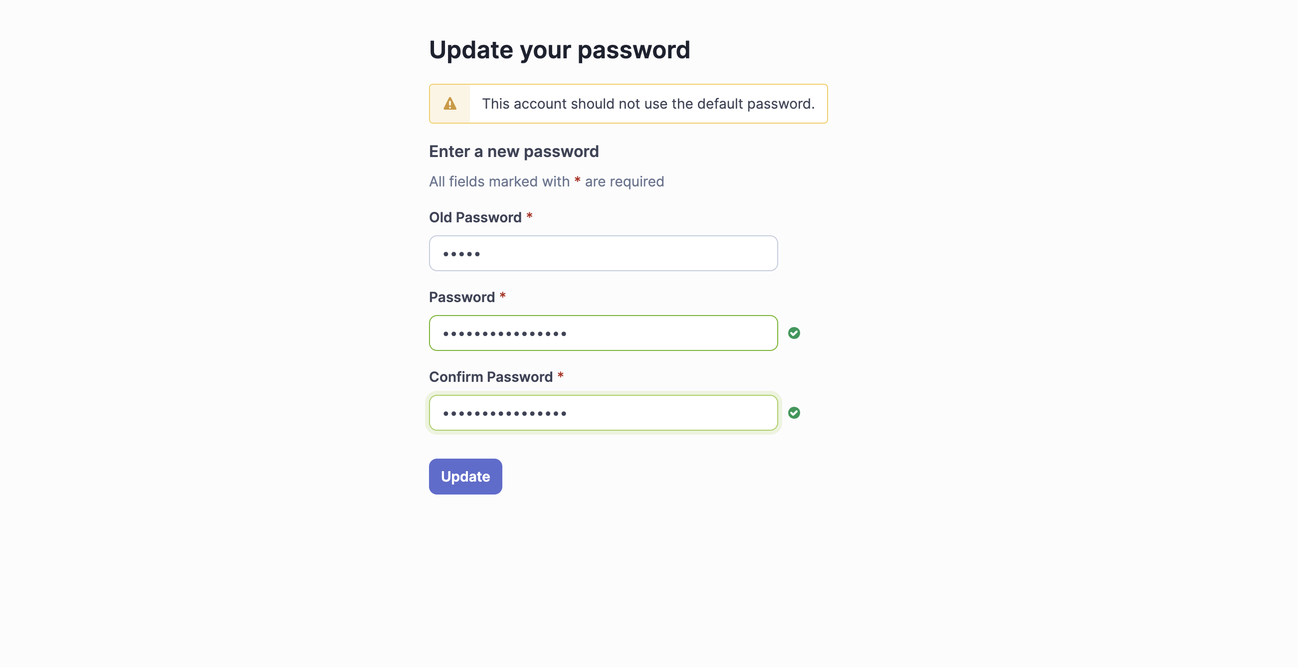Select the Confirm Password input field
Viewport: 1298px width, 667px height.
point(603,413)
